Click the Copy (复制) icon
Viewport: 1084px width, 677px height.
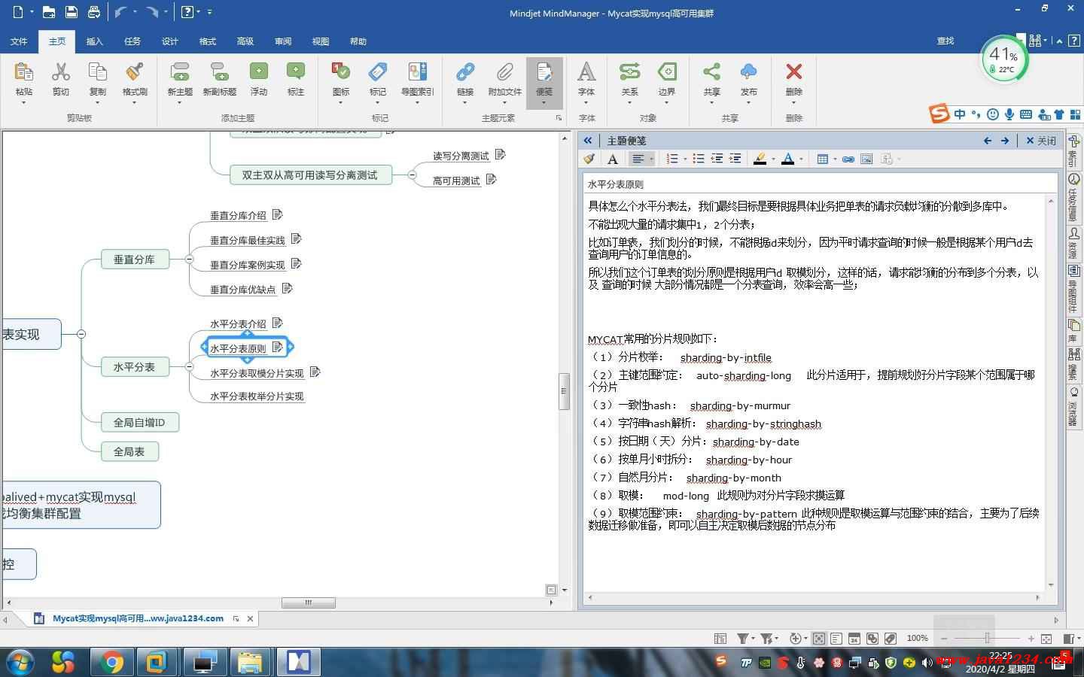[98, 72]
